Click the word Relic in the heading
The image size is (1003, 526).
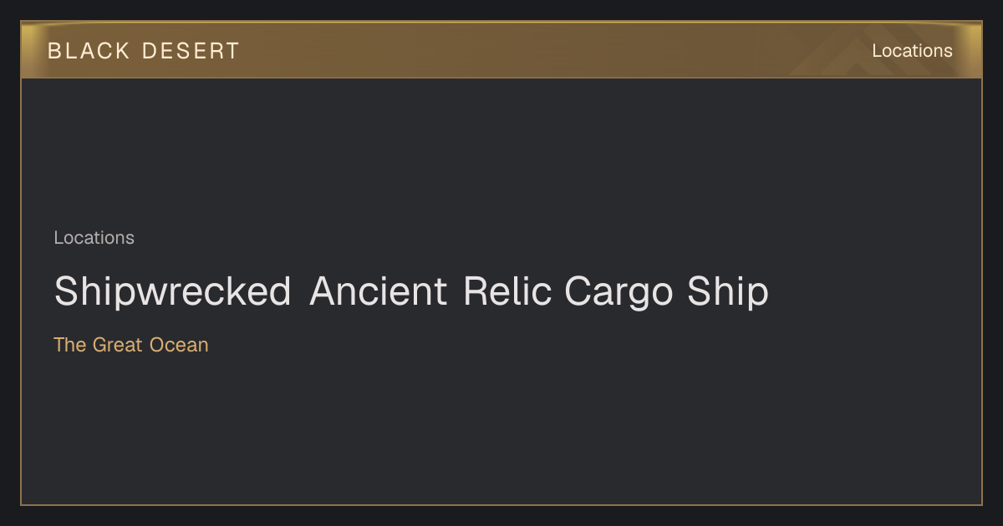coord(507,293)
